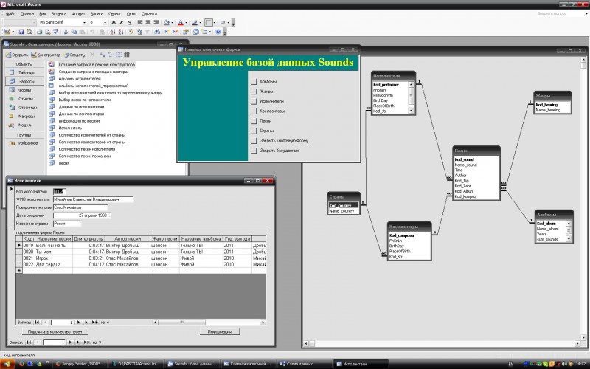590x369 pixels.
Task: Click the Композиторы switchboard button
Action: click(x=254, y=111)
